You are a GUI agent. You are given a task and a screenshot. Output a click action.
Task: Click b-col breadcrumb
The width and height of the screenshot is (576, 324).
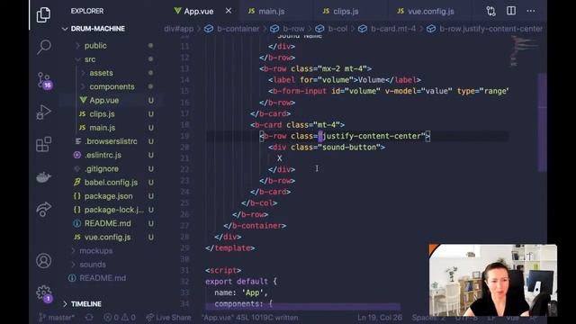coord(337,29)
